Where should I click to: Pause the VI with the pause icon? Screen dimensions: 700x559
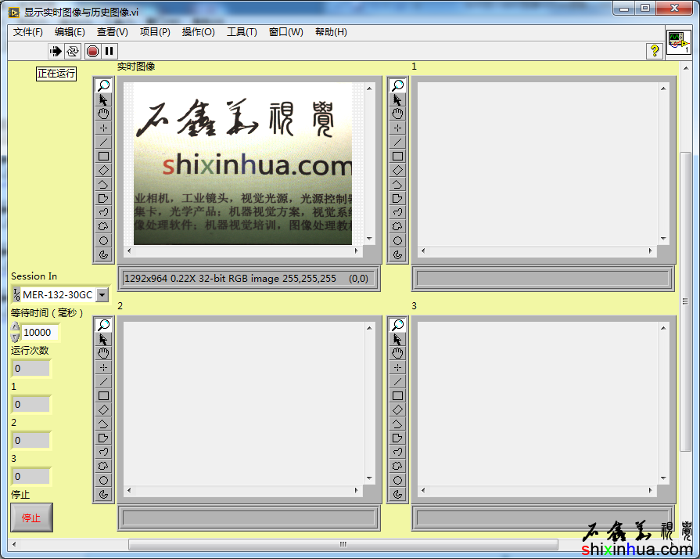click(109, 51)
